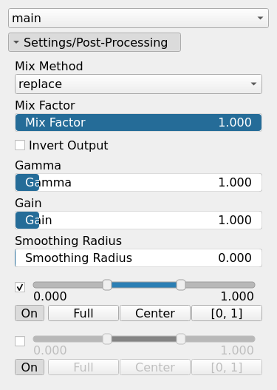The height and width of the screenshot is (390, 277).
Task: Click the left handle of blue range slider
Action: (107, 285)
